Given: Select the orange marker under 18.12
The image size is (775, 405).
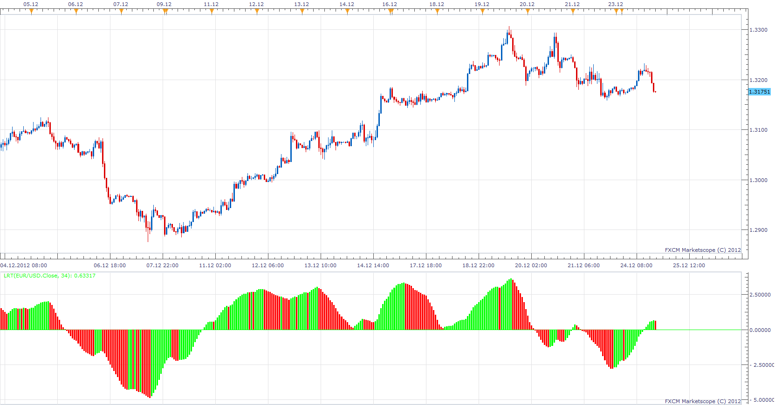Looking at the screenshot, I should [437, 11].
